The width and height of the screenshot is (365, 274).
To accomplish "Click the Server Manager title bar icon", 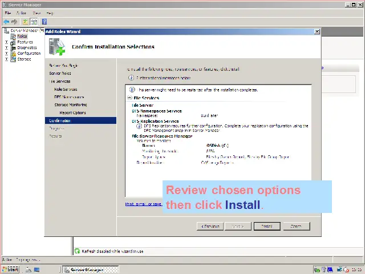I will click(5, 5).
